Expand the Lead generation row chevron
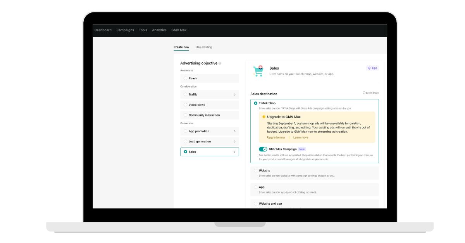 (235, 142)
